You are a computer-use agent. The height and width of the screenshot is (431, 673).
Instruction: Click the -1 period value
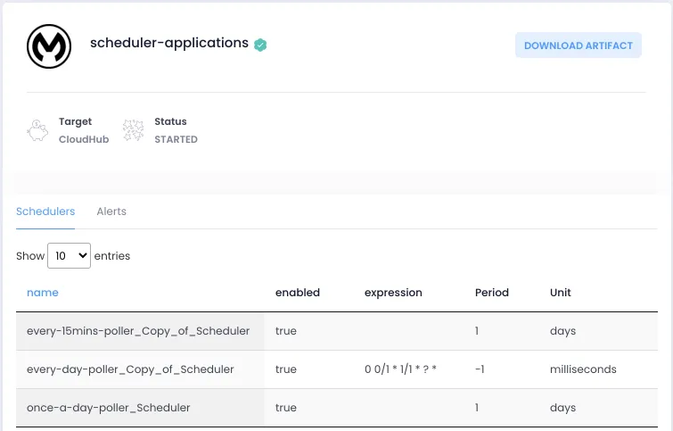[480, 369]
